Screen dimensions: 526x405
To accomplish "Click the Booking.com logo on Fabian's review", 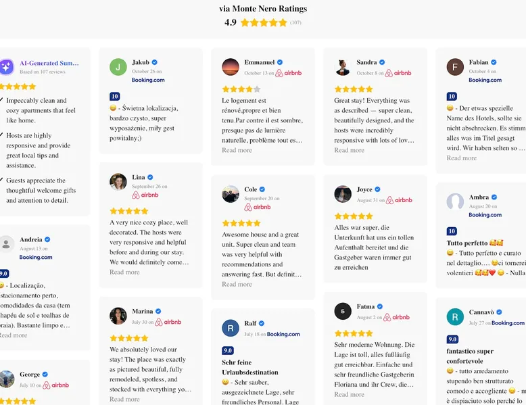I will [x=485, y=80].
